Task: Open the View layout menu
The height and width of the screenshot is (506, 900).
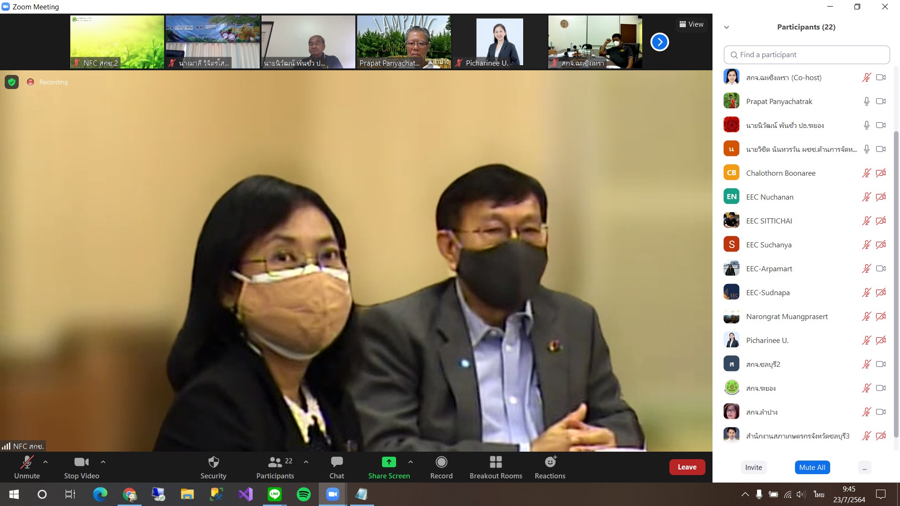Action: (x=691, y=24)
